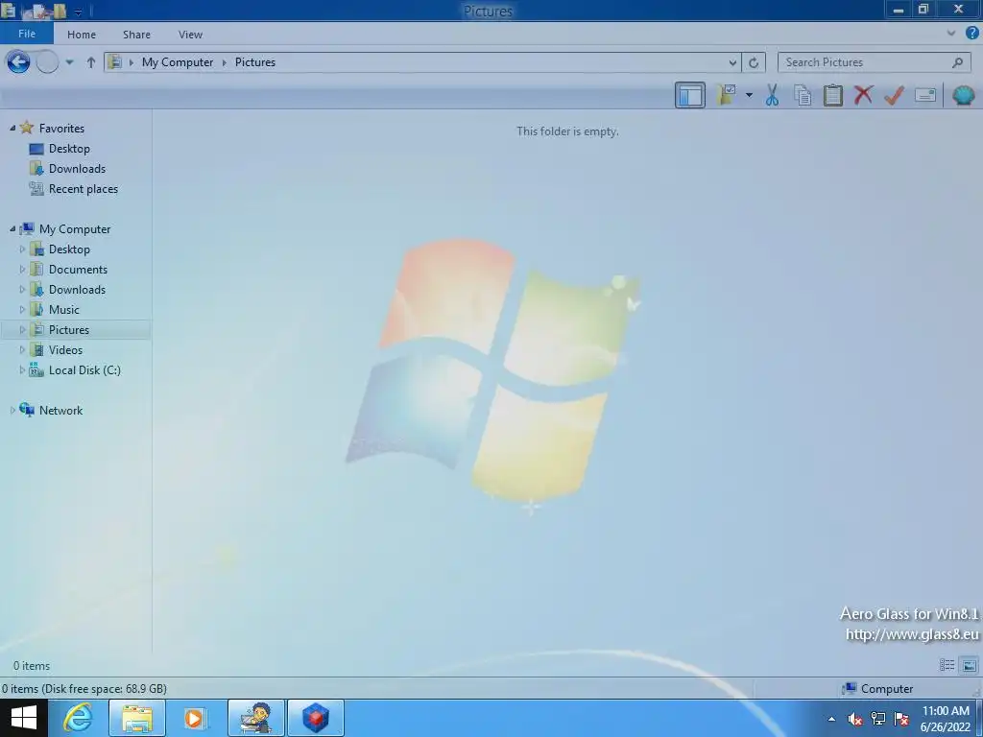The width and height of the screenshot is (983, 737).
Task: Select Music in navigation tree
Action: [x=64, y=310]
